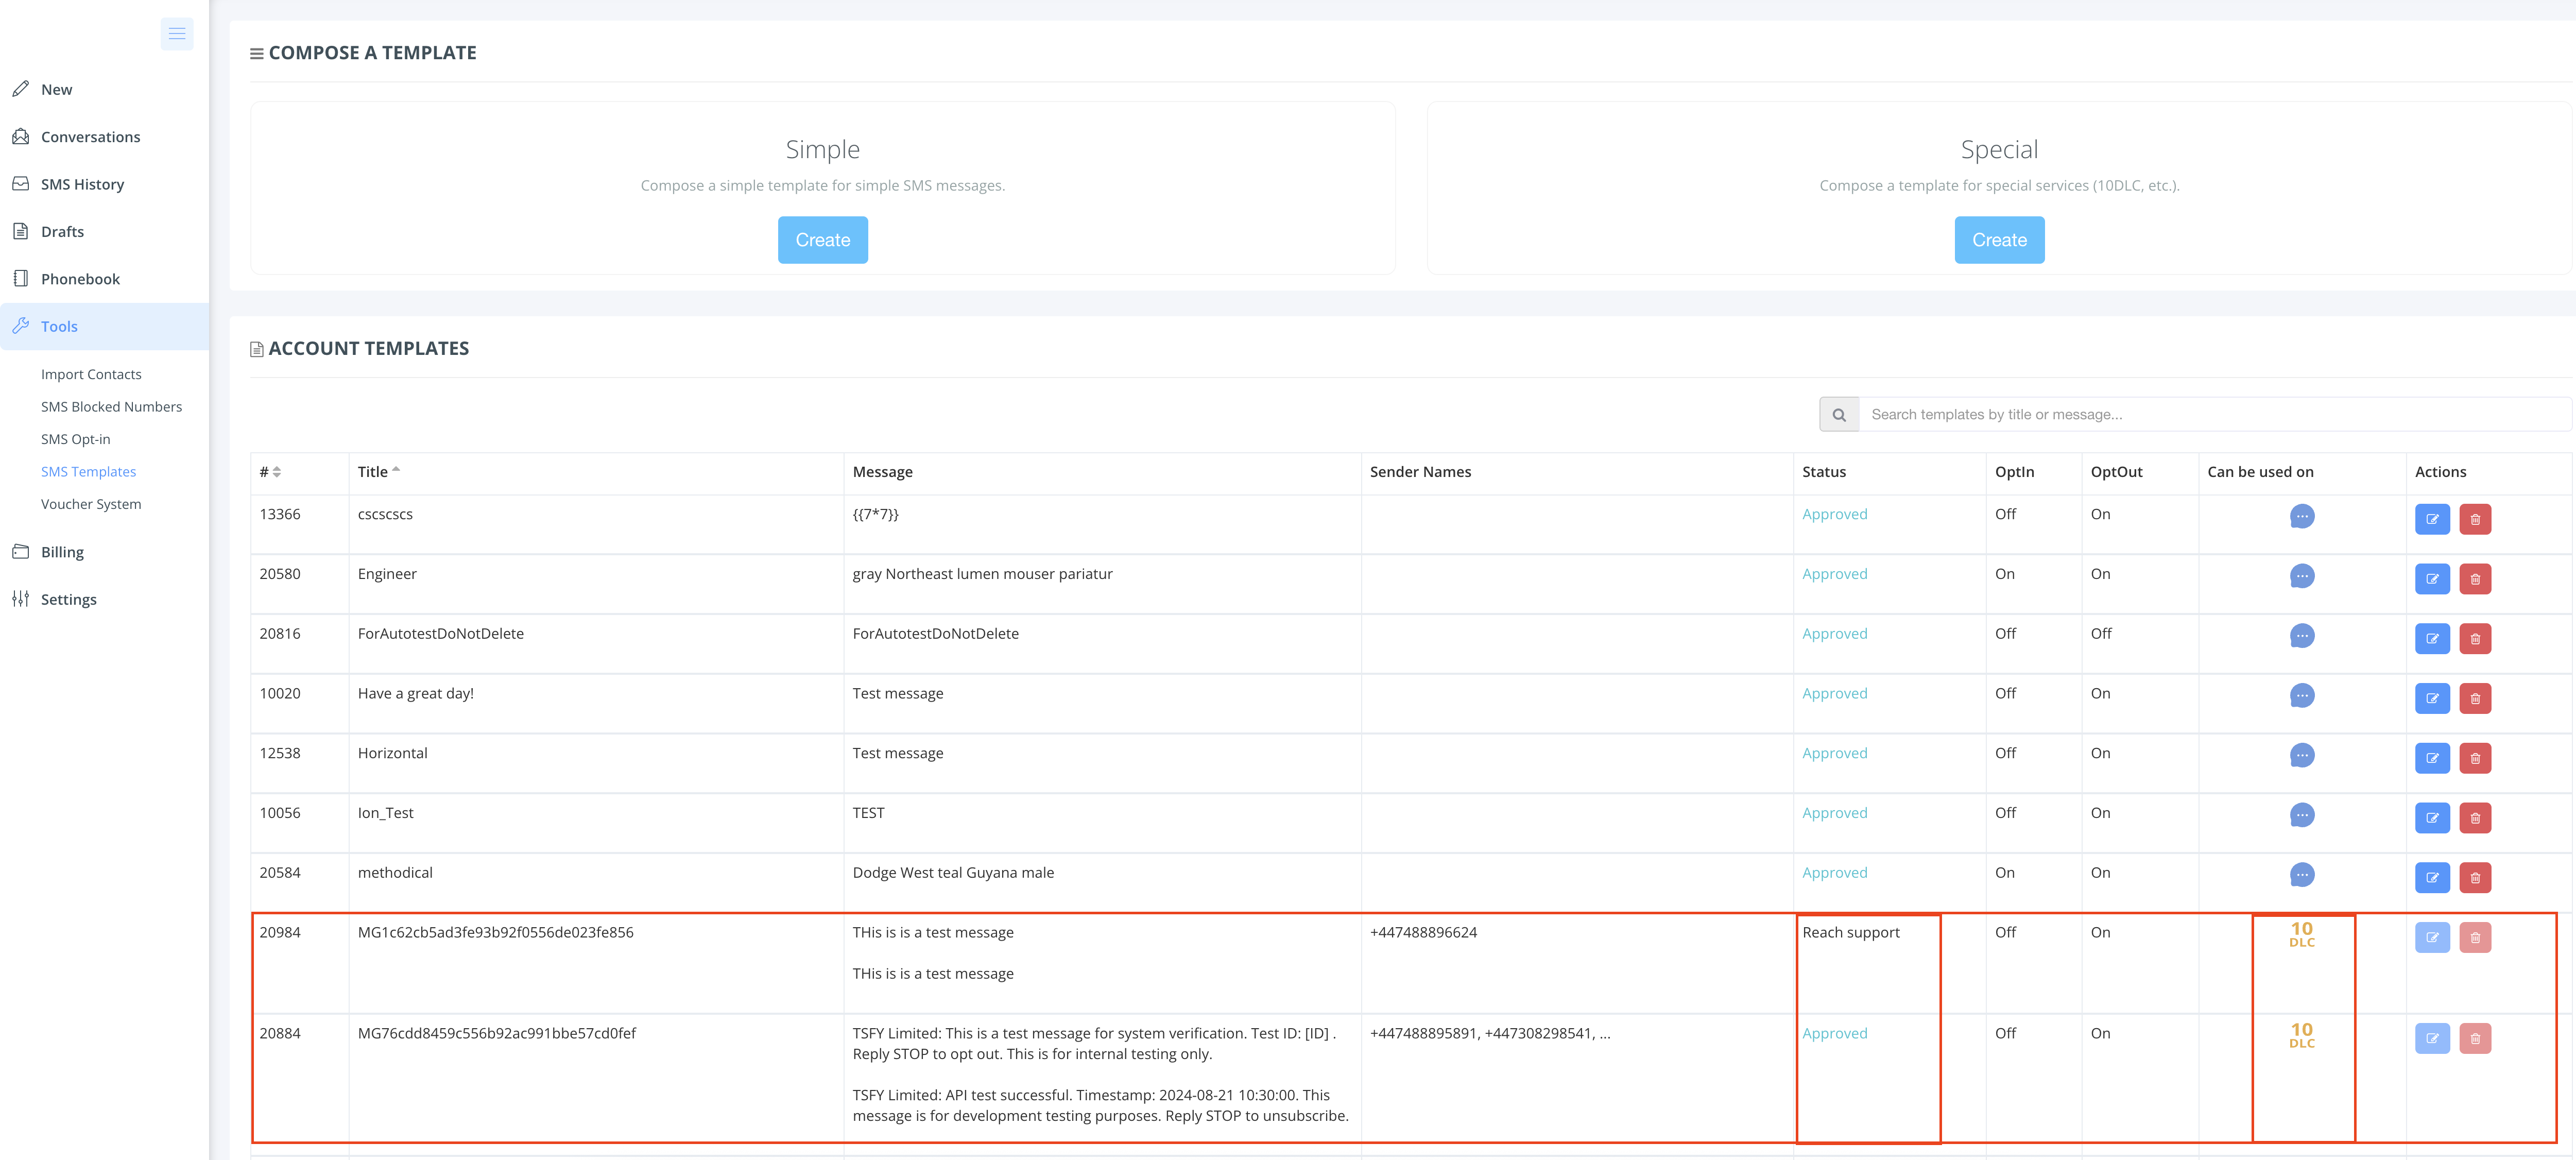Edit template 20884 TSFY Limited

[2432, 1039]
